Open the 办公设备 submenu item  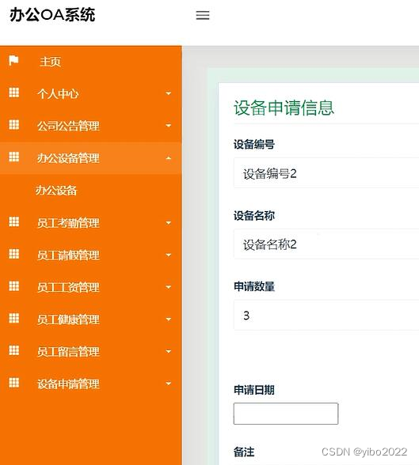coord(56,191)
